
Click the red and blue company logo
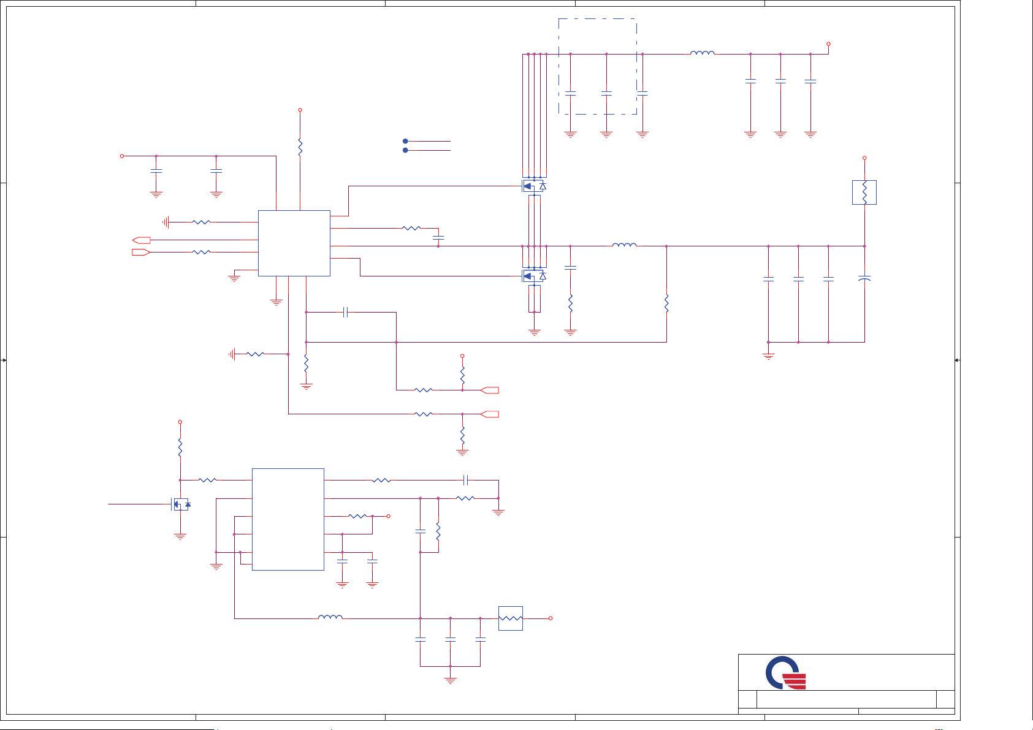(785, 673)
